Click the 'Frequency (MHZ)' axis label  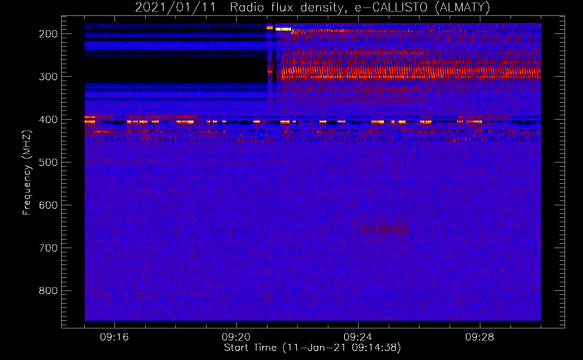click(x=27, y=172)
